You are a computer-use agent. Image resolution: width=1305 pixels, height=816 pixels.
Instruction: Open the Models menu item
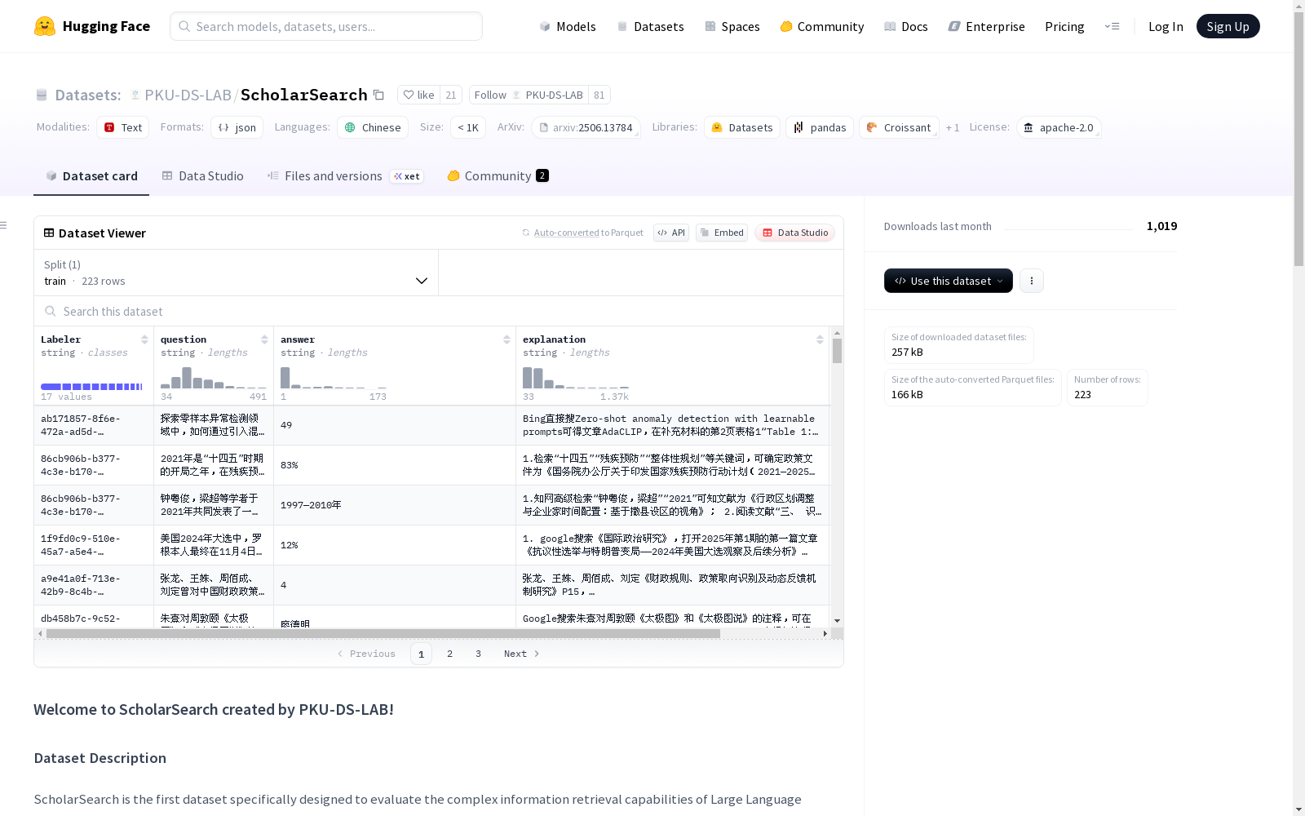[x=568, y=26]
